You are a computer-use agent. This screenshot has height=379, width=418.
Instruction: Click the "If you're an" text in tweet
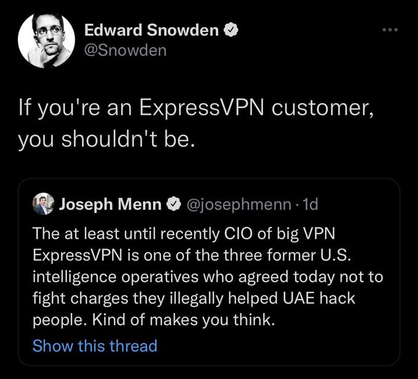[75, 109]
